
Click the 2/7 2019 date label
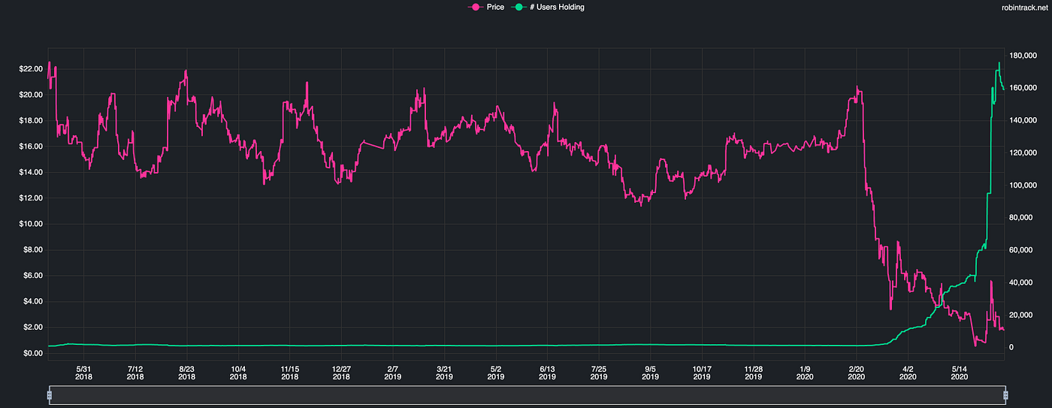[393, 373]
